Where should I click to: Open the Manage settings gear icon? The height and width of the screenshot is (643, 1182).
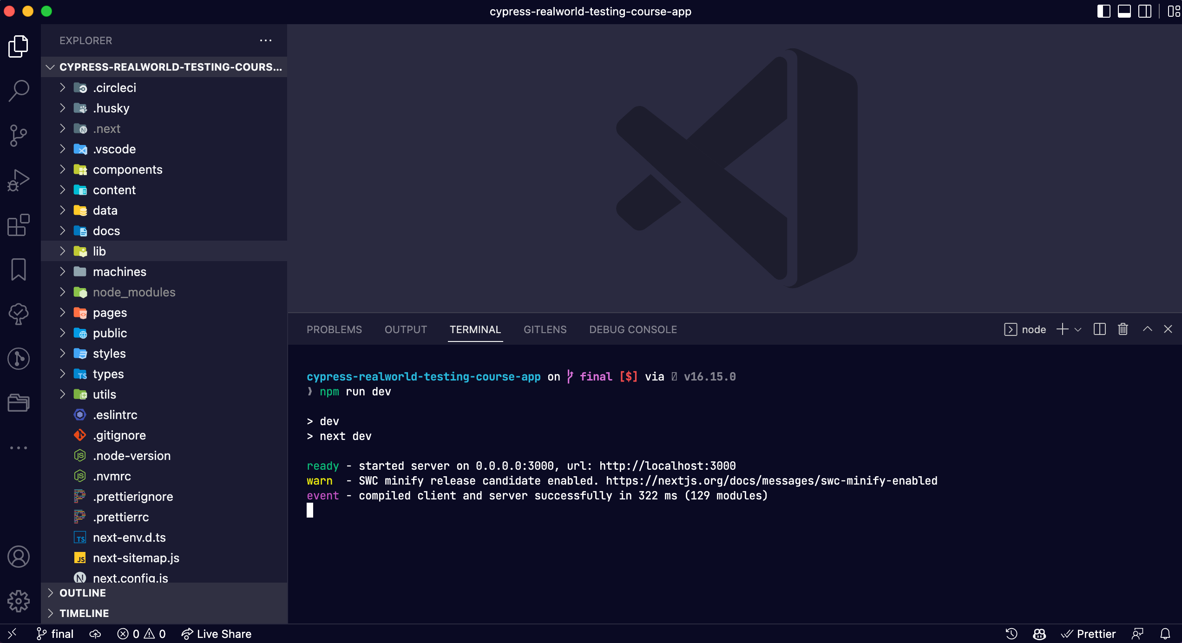point(19,601)
